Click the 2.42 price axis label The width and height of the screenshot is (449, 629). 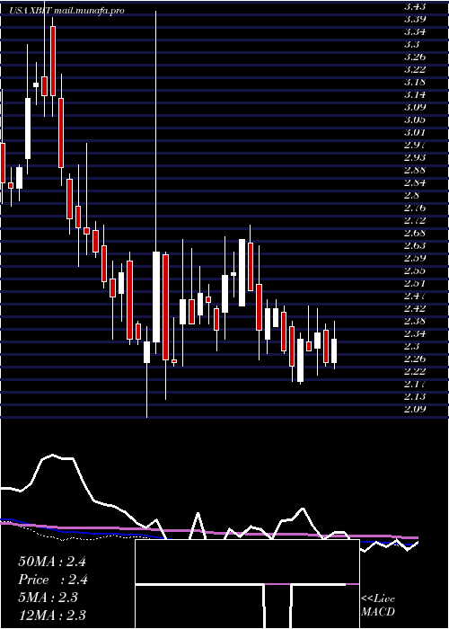click(x=415, y=308)
